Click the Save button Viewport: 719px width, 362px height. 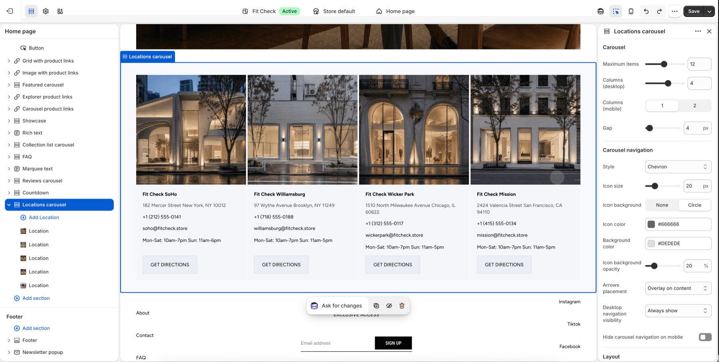coord(694,11)
